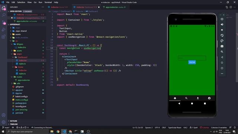Click the emulator volume down button
Viewport: 238px width, 134px height.
tap(222, 30)
